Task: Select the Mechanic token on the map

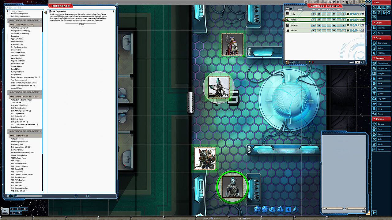Action: click(205, 159)
